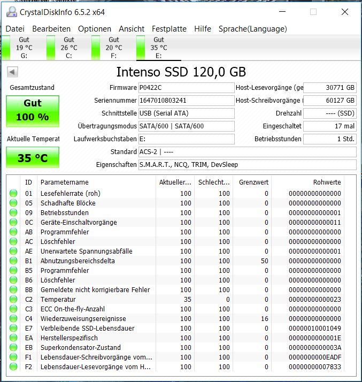Click status circle for Herstellerspezifisch row
This screenshot has height=382, width=362.
[13, 338]
